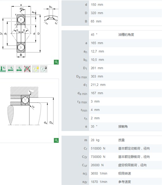Select the reference speed 1870 1/min
The width and height of the screenshot is (162, 185).
click(99, 182)
